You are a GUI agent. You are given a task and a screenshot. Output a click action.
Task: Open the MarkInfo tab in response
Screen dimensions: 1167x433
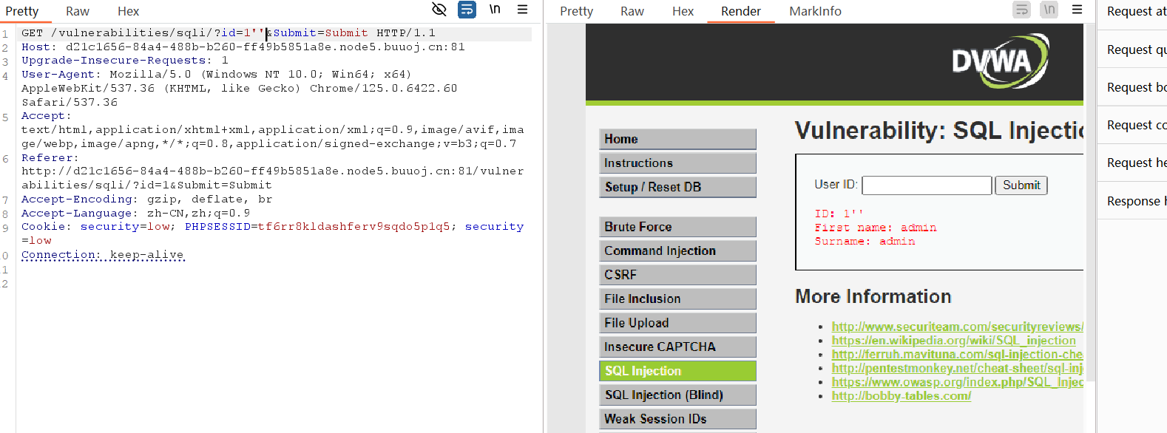(815, 11)
